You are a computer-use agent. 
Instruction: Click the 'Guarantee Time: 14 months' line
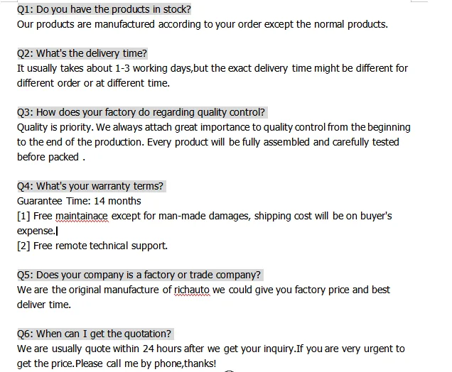pyautogui.click(x=79, y=201)
